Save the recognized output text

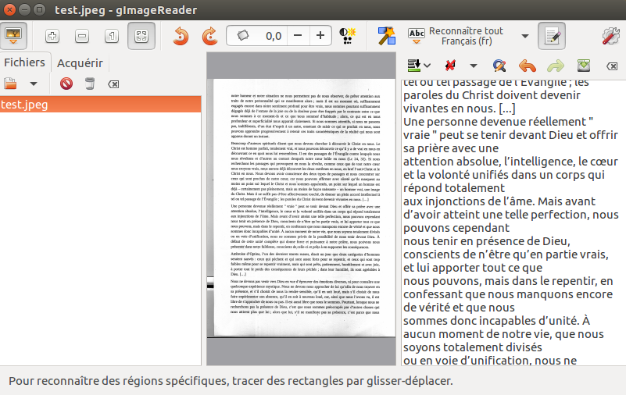[584, 65]
